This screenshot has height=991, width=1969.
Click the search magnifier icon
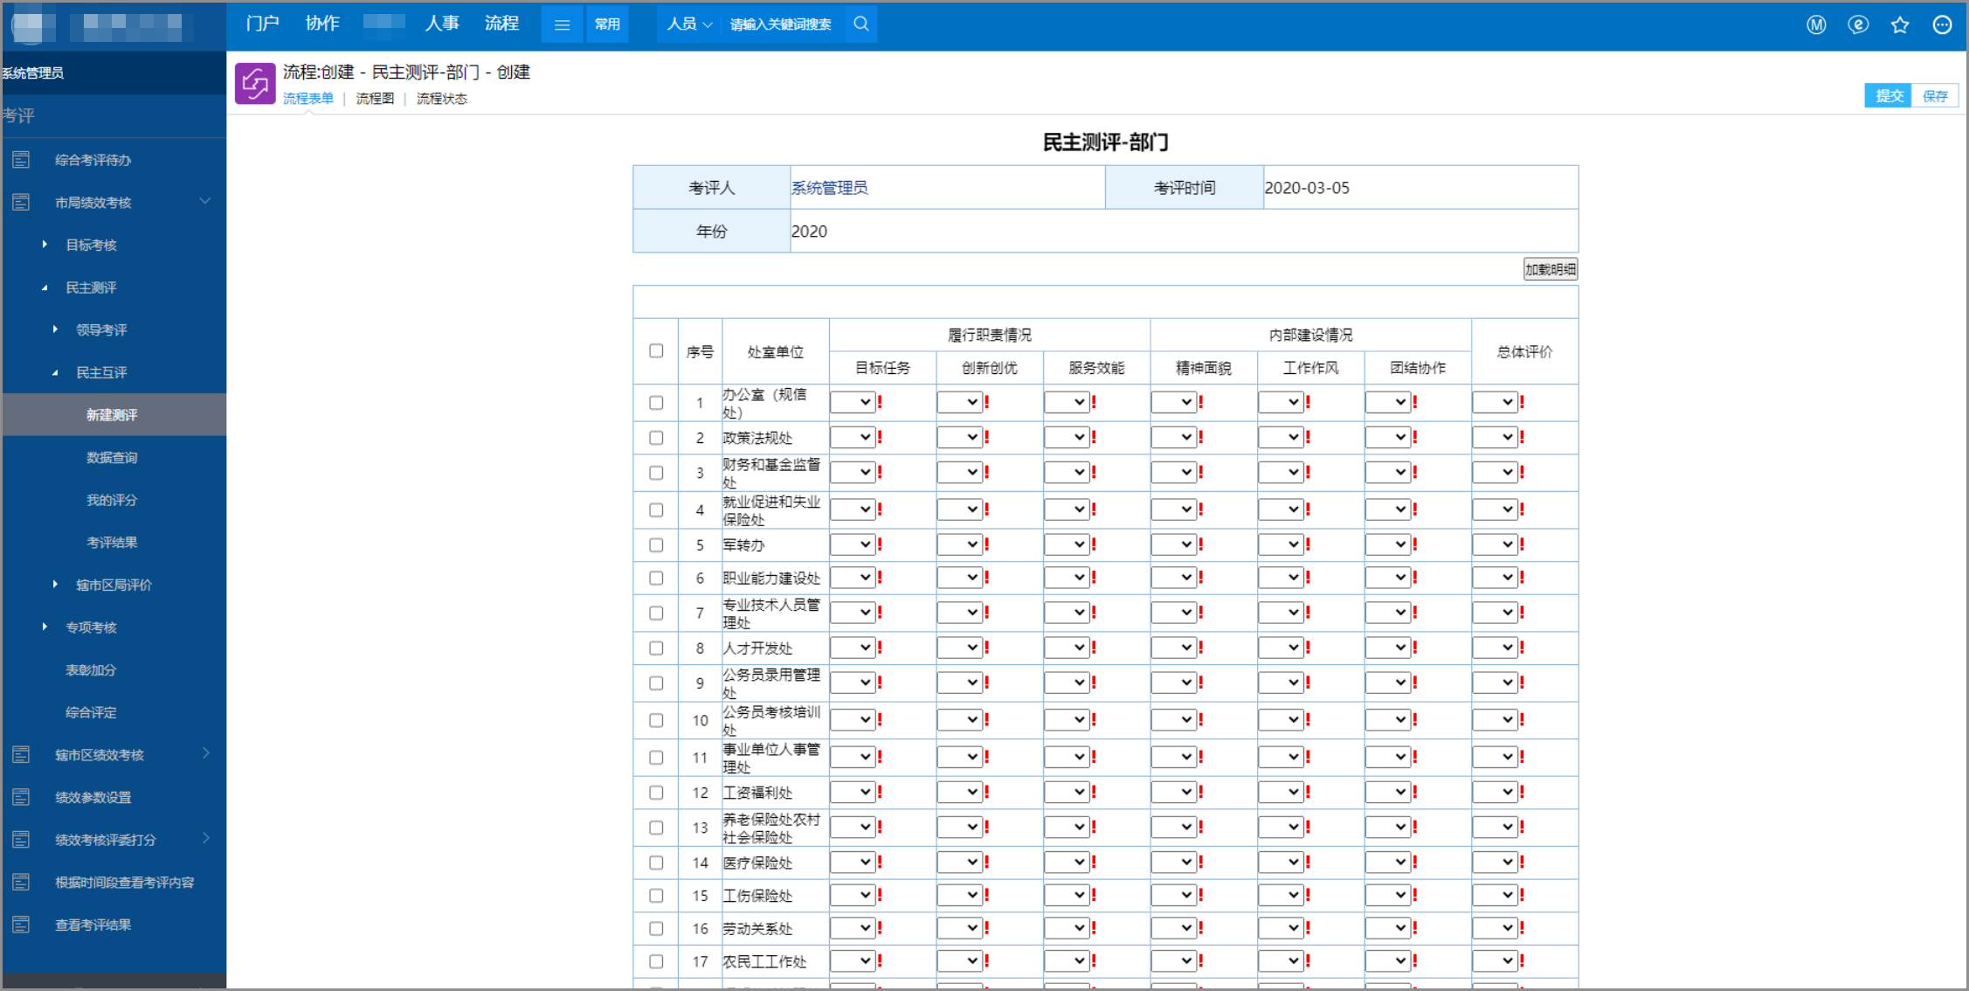[x=860, y=24]
